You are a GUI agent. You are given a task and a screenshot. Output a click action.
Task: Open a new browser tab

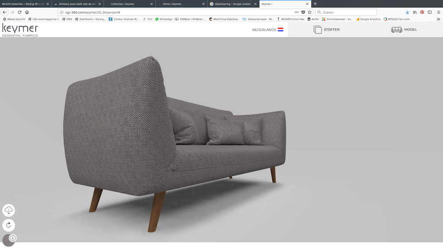coord(315,4)
